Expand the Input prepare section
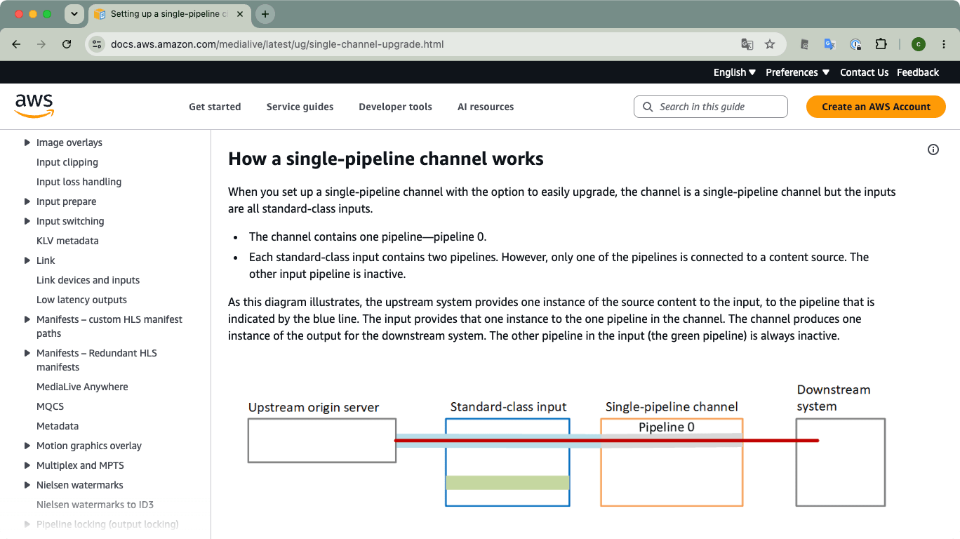960x539 pixels. 27,201
